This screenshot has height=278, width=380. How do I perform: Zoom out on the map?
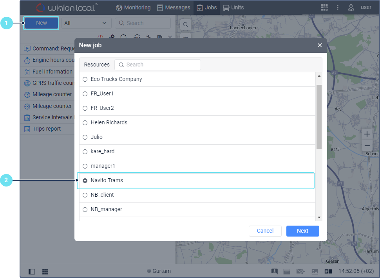tap(367, 146)
